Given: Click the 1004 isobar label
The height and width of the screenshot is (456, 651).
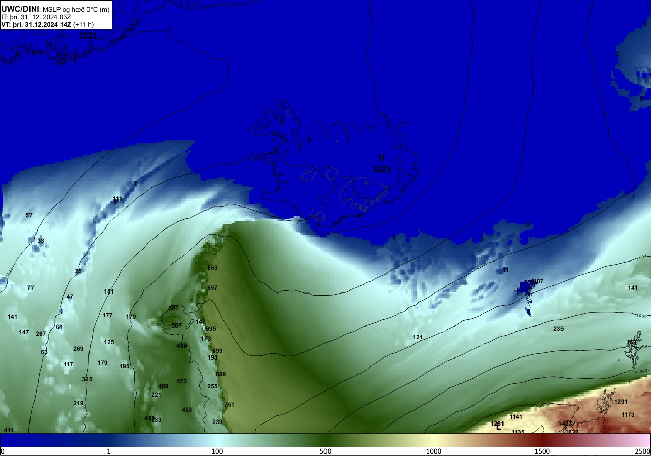Looking at the screenshot, I should point(642,258).
